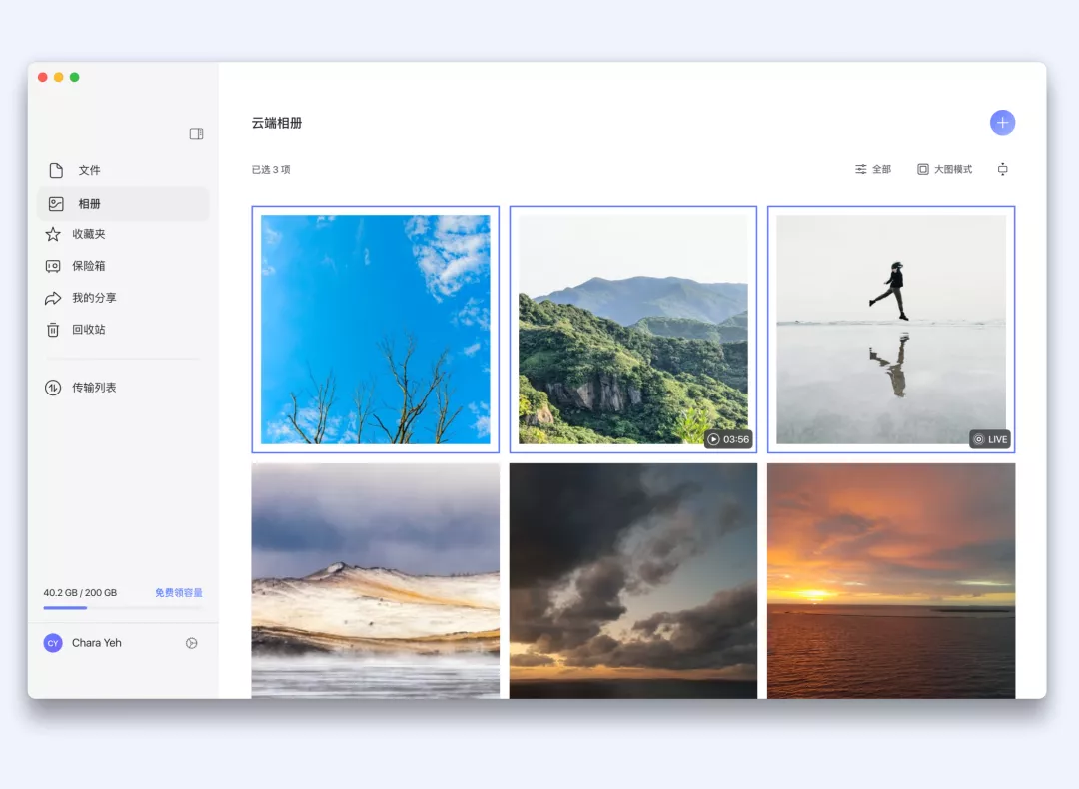The width and height of the screenshot is (1079, 789).
Task: Select the dark clouds photo
Action: (633, 581)
